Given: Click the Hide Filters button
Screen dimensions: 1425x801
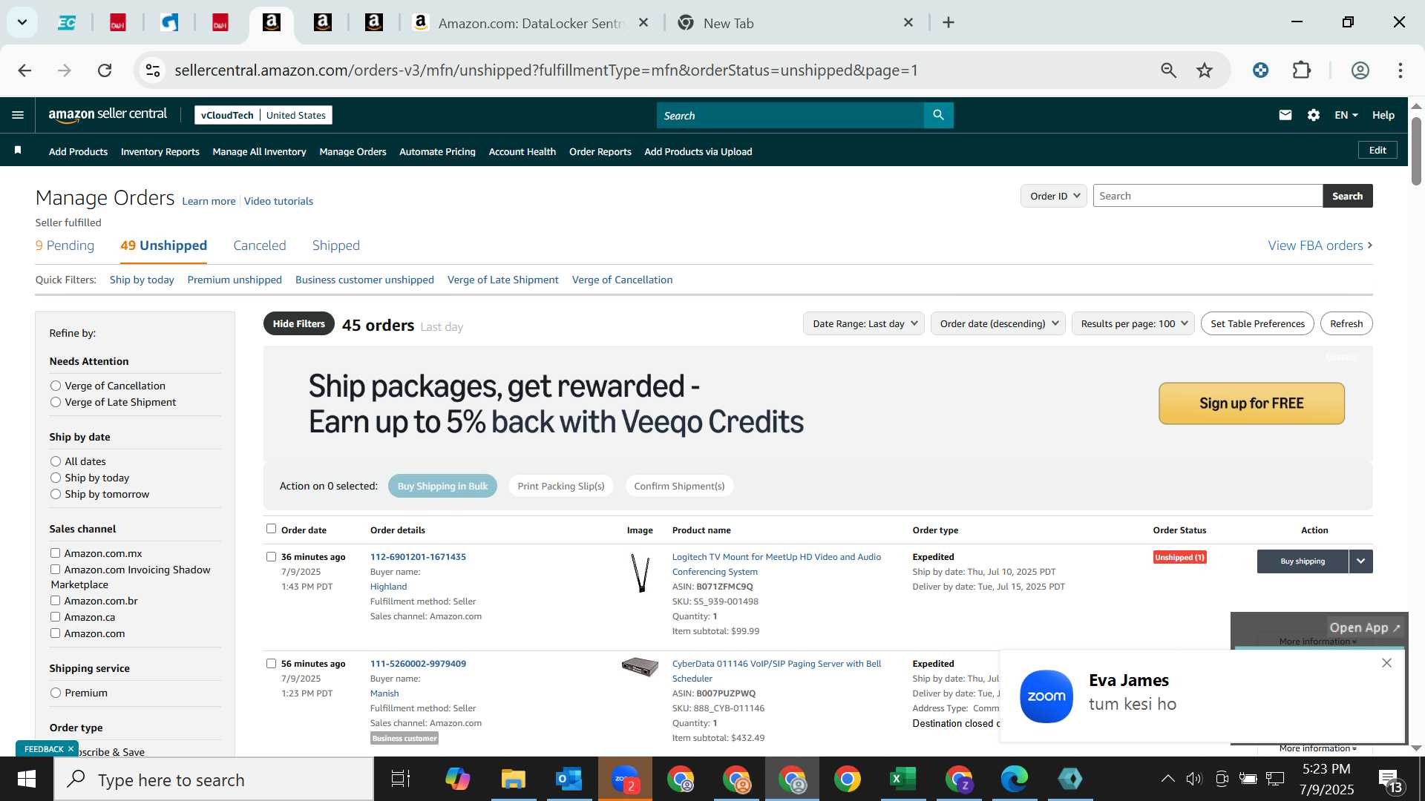Looking at the screenshot, I should (299, 323).
